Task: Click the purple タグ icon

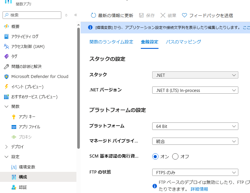Action: [6, 56]
